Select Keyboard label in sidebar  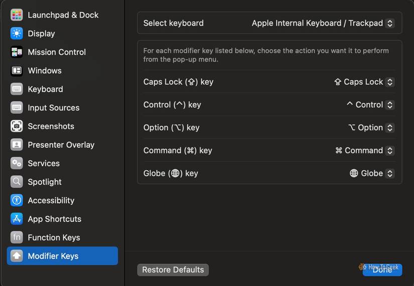coord(45,89)
